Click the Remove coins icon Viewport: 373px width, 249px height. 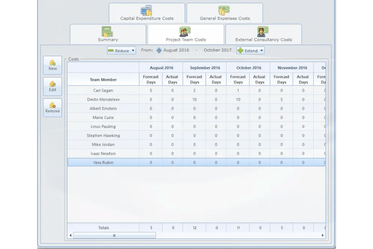click(52, 105)
